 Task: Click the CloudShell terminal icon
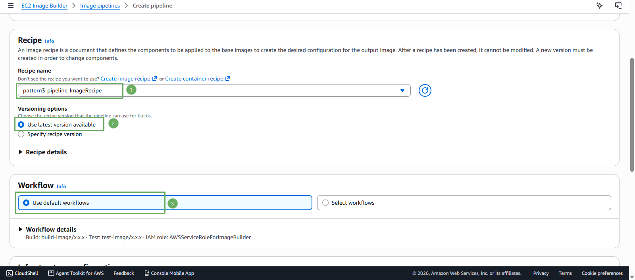(x=10, y=273)
